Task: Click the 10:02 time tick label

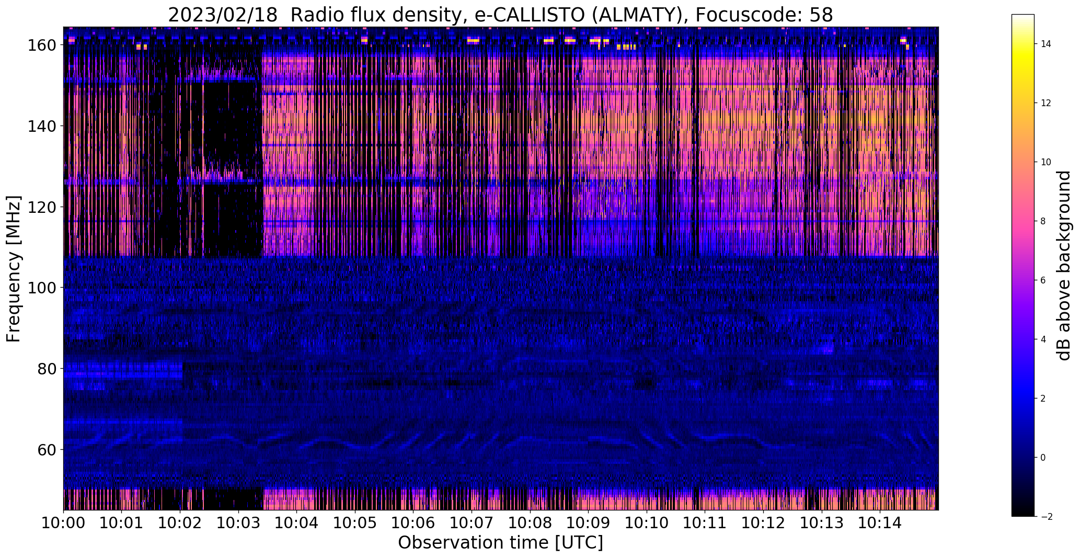Action: [x=180, y=522]
